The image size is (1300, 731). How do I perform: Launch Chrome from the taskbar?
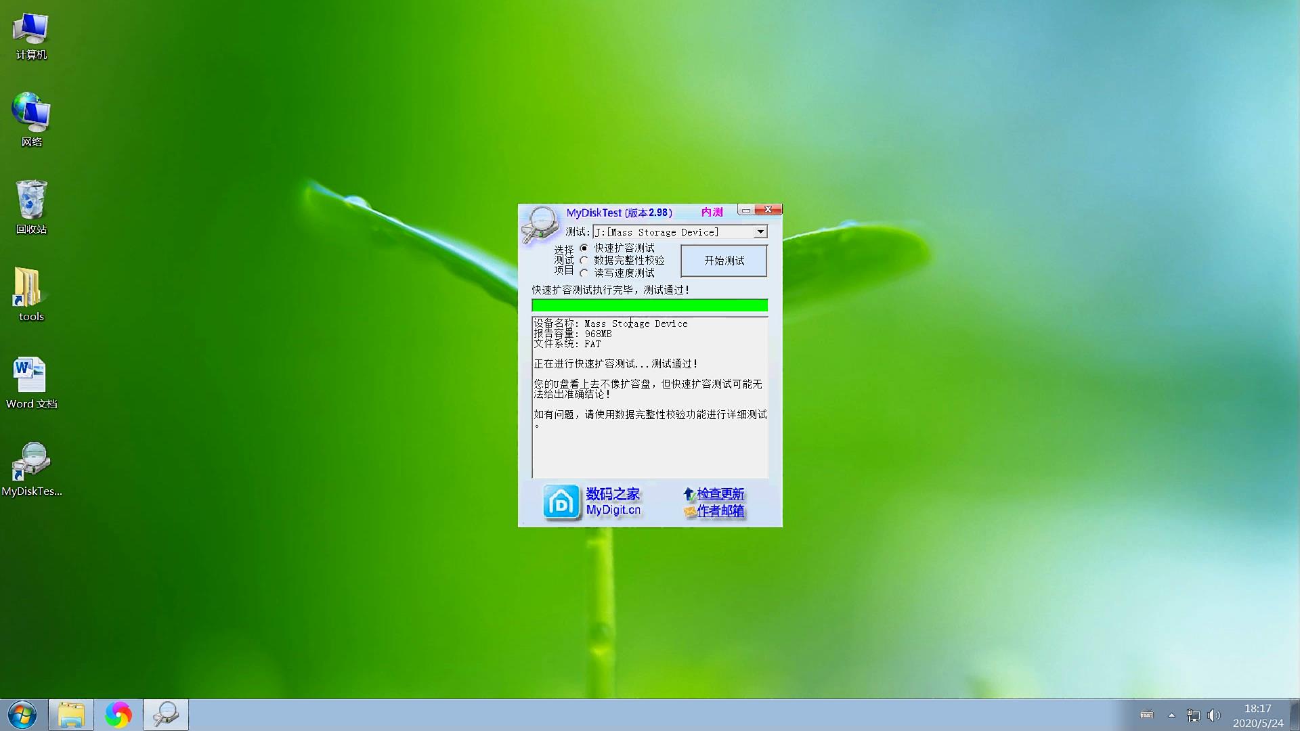pos(119,714)
